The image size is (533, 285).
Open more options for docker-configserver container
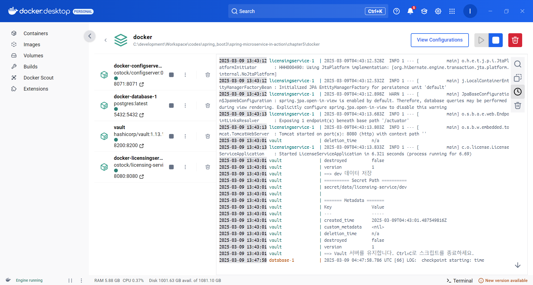click(x=185, y=75)
